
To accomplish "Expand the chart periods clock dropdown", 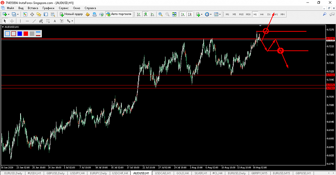I will (x=211, y=14).
